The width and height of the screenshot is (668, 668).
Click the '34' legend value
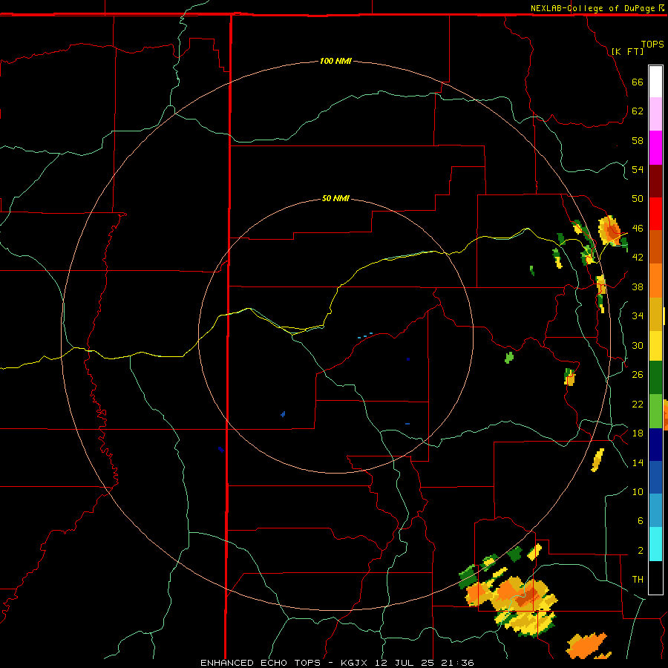(638, 315)
